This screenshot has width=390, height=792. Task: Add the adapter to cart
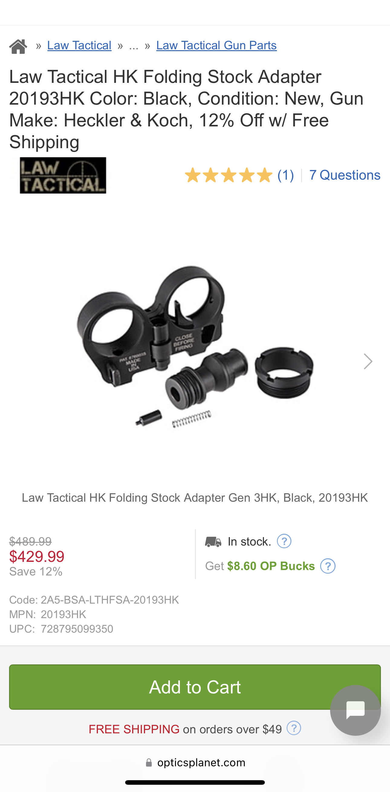195,687
